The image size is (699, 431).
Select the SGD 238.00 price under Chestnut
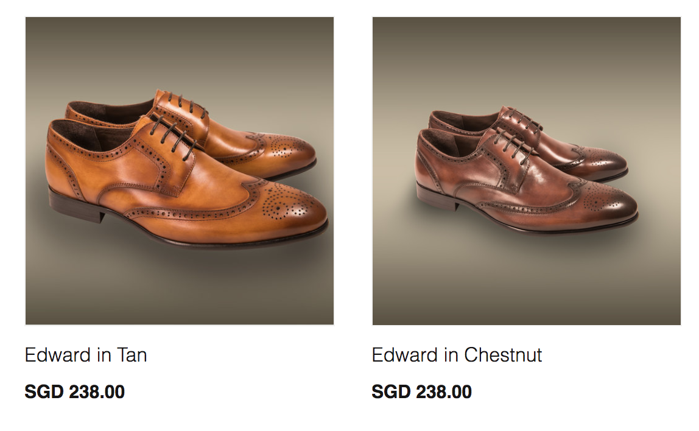click(x=422, y=392)
